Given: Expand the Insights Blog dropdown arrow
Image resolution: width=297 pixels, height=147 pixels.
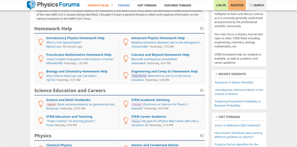Looking at the screenshot, I should [x=112, y=5].
